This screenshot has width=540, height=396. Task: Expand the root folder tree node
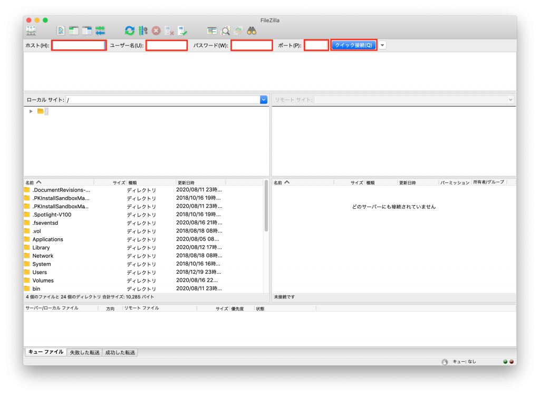click(x=31, y=111)
